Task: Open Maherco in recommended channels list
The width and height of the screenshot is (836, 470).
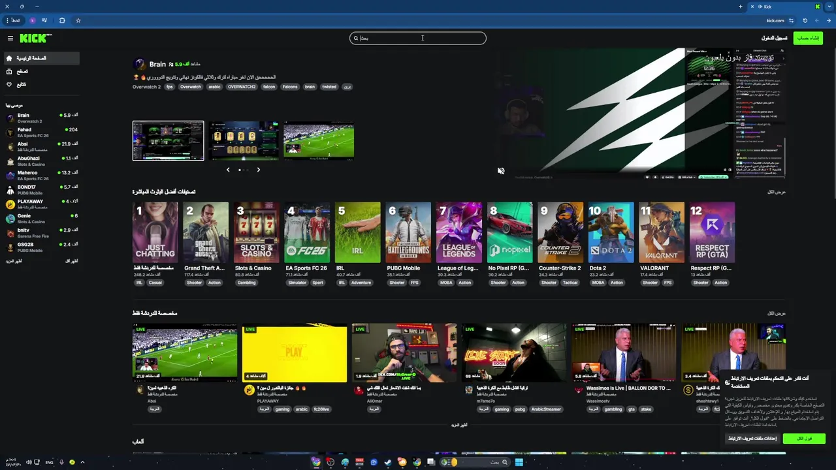Action: pos(41,175)
